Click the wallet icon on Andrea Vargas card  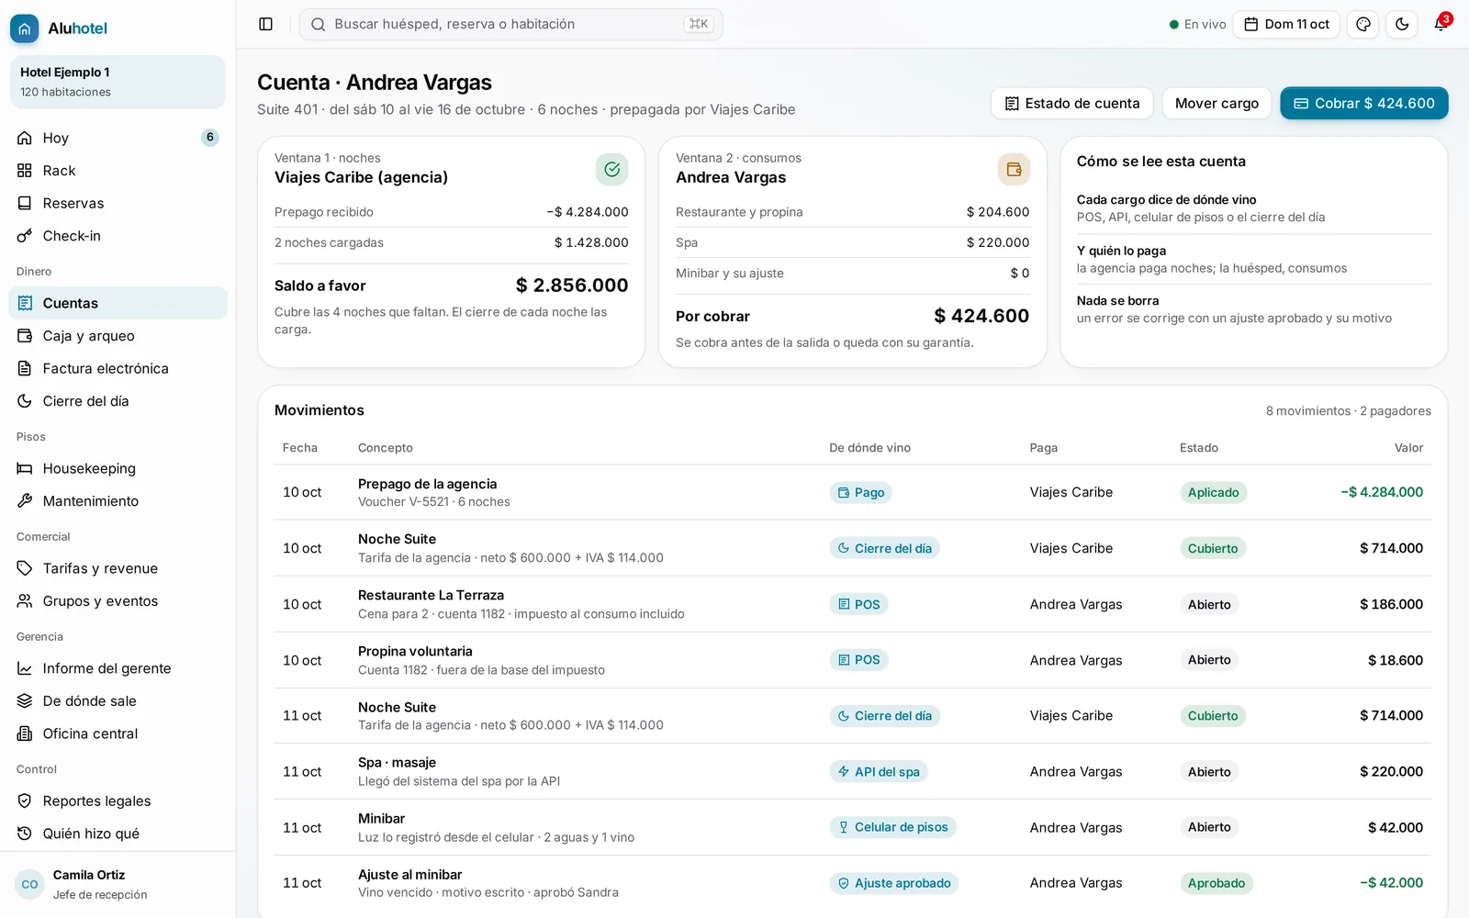point(1014,169)
